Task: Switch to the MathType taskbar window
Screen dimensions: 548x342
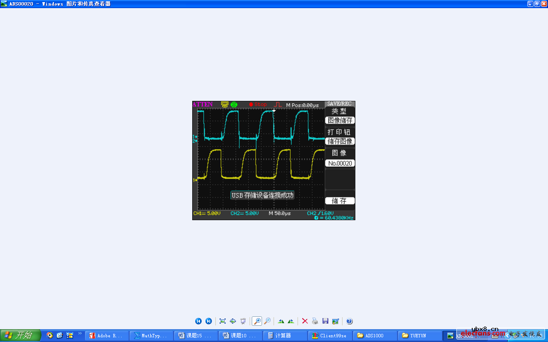Action: click(x=152, y=336)
